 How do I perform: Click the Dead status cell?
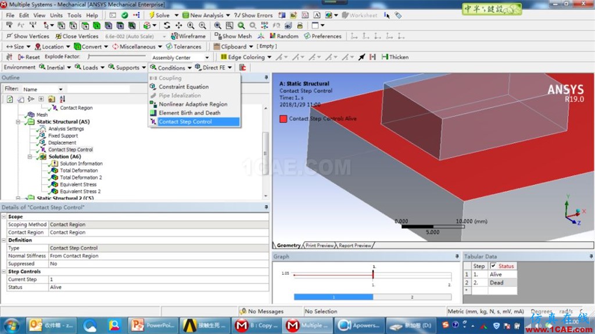pyautogui.click(x=503, y=283)
